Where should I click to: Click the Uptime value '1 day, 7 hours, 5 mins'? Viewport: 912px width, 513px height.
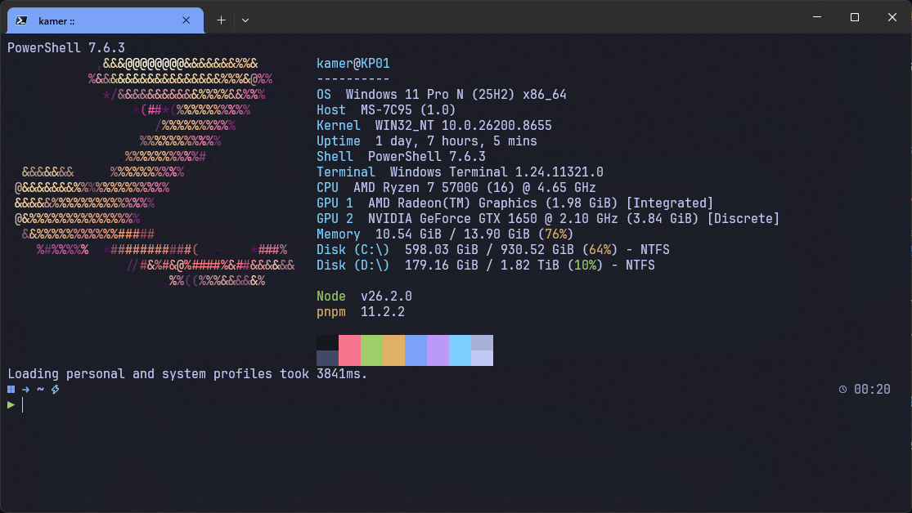point(456,141)
